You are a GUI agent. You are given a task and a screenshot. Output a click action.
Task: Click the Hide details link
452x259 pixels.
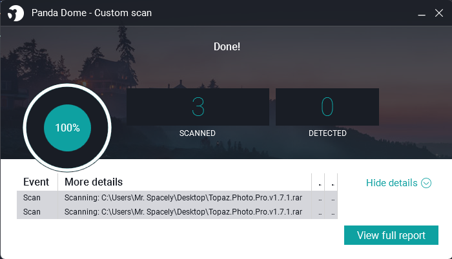coord(391,183)
